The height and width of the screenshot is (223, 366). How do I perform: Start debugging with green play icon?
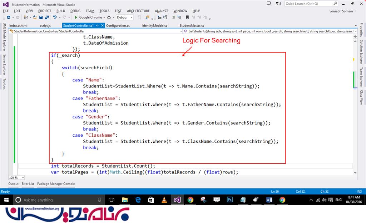(76, 17)
